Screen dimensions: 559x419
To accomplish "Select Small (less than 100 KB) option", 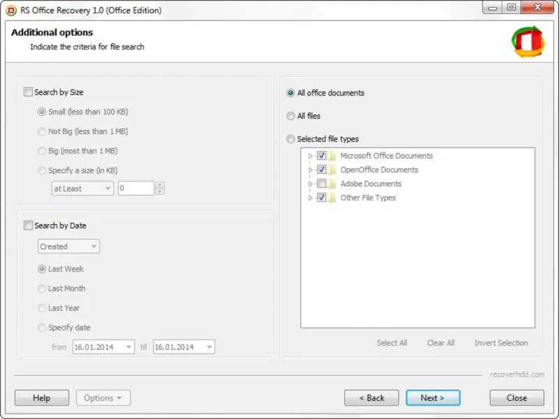I will 42,112.
